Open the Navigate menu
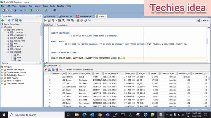The width and height of the screenshot is (211, 118). pyautogui.click(x=23, y=6)
